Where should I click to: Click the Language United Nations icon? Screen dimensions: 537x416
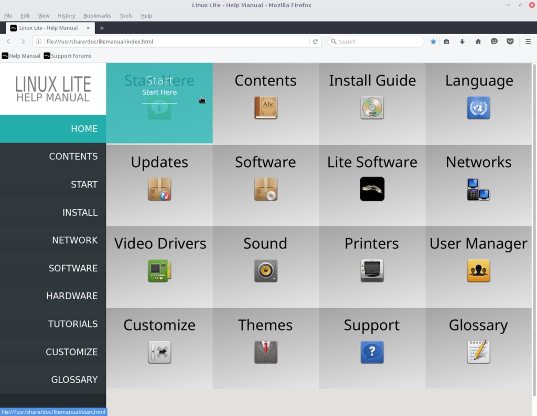tap(478, 108)
